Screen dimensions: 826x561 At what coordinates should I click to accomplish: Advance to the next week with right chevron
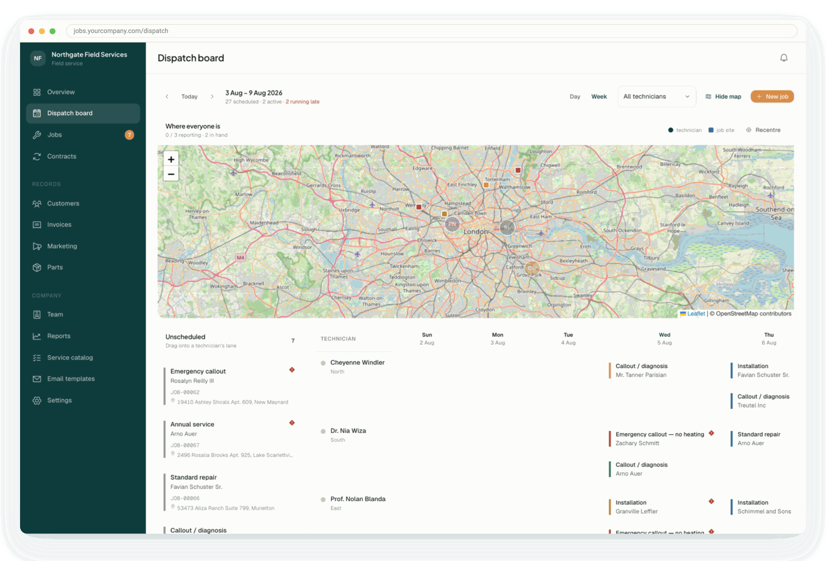pyautogui.click(x=212, y=96)
